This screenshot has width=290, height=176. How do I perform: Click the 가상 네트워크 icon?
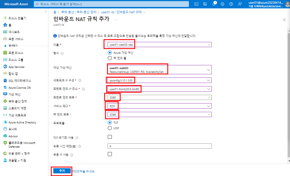[x=5, y=115]
